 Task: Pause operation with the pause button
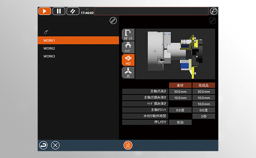pyautogui.click(x=59, y=11)
